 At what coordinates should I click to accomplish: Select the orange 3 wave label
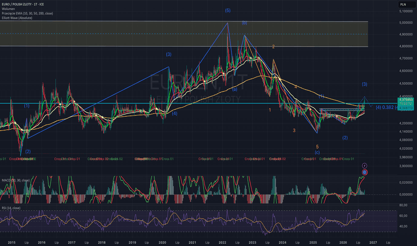coord(294,130)
